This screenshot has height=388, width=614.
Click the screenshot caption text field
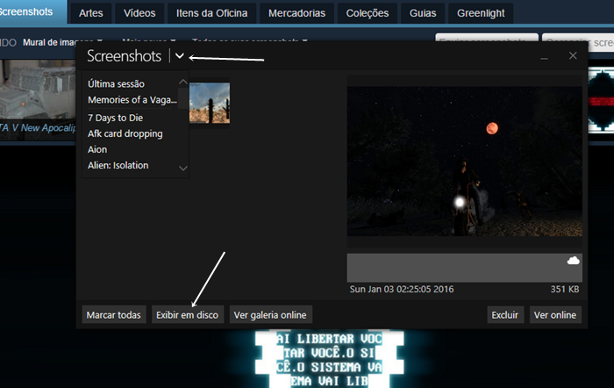[x=464, y=268]
